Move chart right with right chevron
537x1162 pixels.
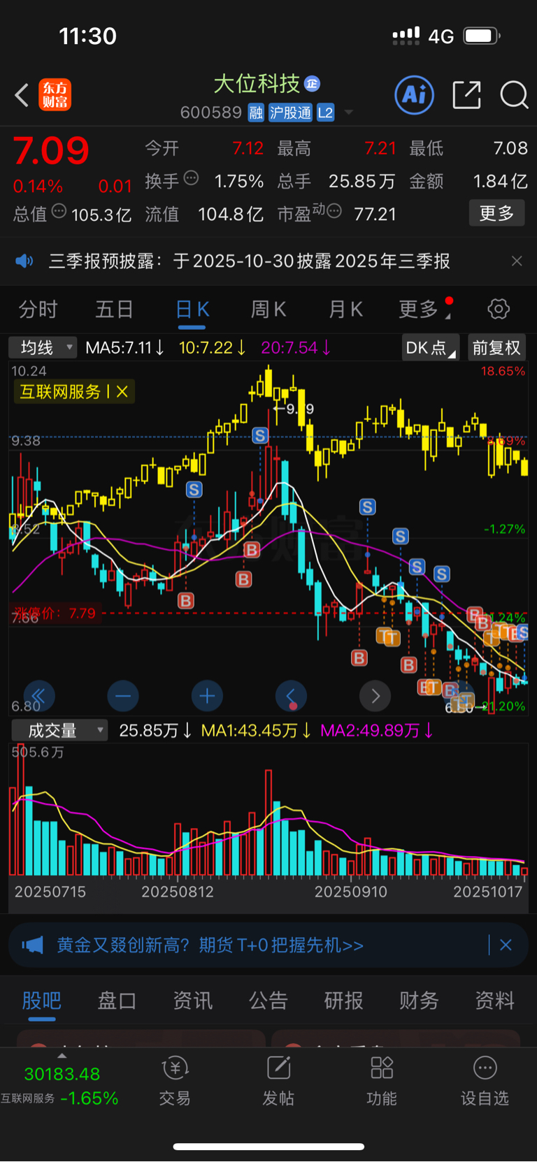coord(375,696)
